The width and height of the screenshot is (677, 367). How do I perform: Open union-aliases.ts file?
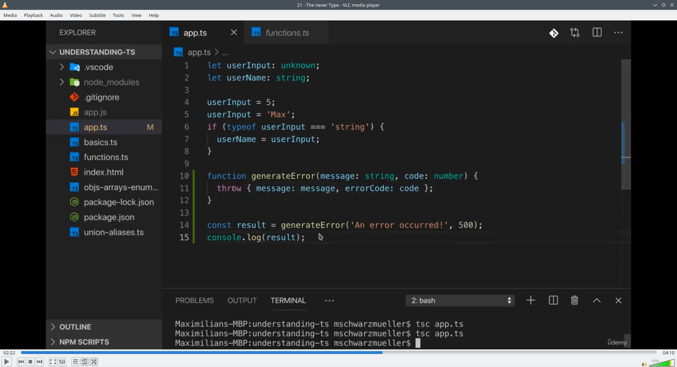coord(104,232)
